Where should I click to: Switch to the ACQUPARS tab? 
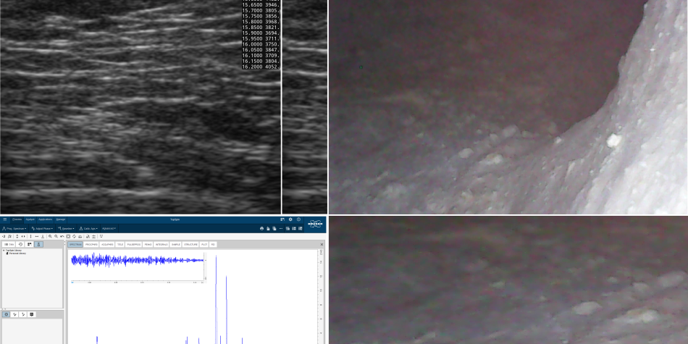107,244
